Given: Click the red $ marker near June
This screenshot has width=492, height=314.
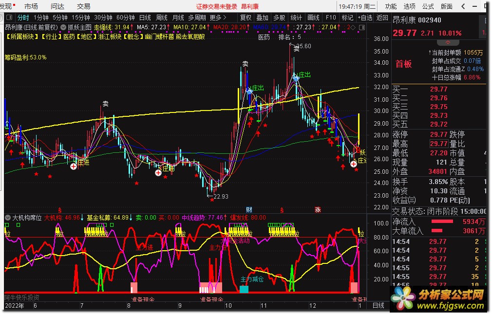Looking at the screenshot, I should 60,210.
